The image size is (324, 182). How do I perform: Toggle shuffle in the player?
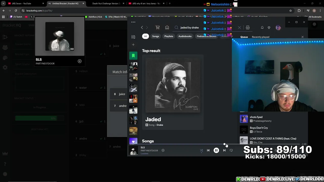(201, 150)
